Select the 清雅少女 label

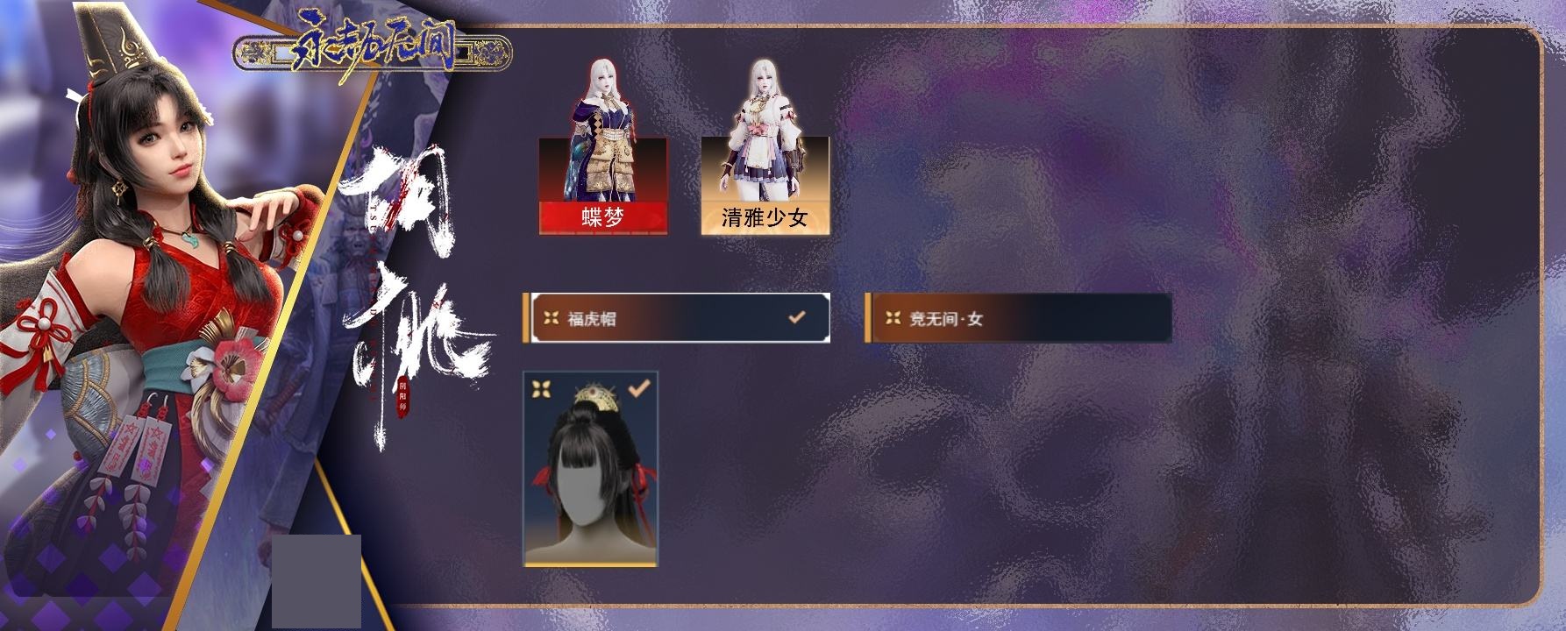[x=765, y=218]
